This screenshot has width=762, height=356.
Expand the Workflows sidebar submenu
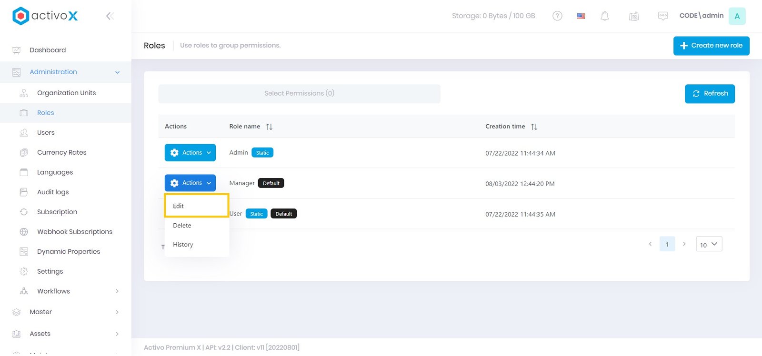(117, 291)
